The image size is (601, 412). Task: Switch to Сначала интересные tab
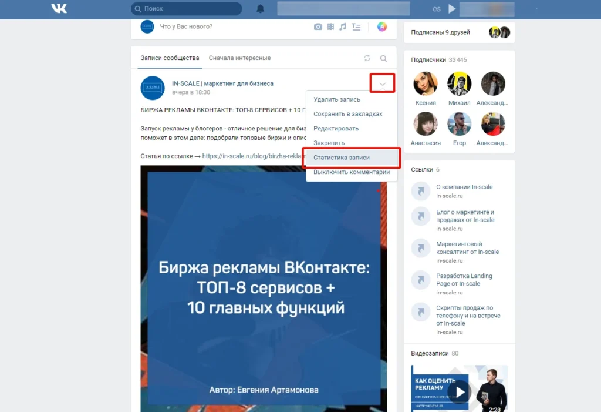click(239, 58)
